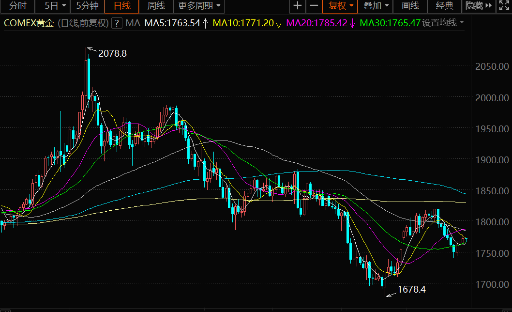Click the COMEX黄金 chart title
512x312 pixels.
[29, 23]
